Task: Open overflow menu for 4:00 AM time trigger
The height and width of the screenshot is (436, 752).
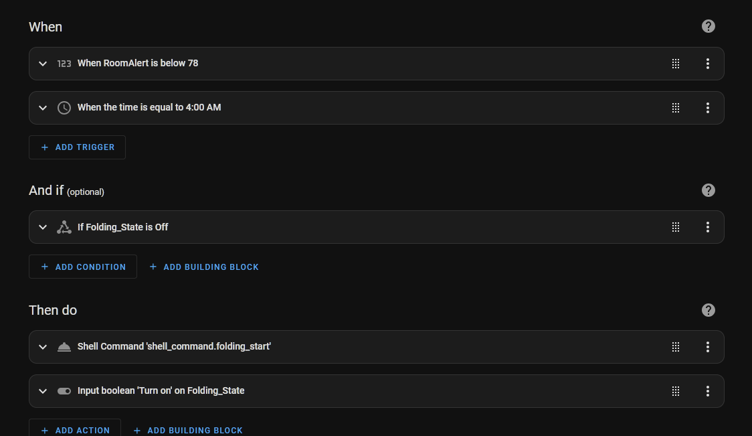Action: click(x=707, y=108)
